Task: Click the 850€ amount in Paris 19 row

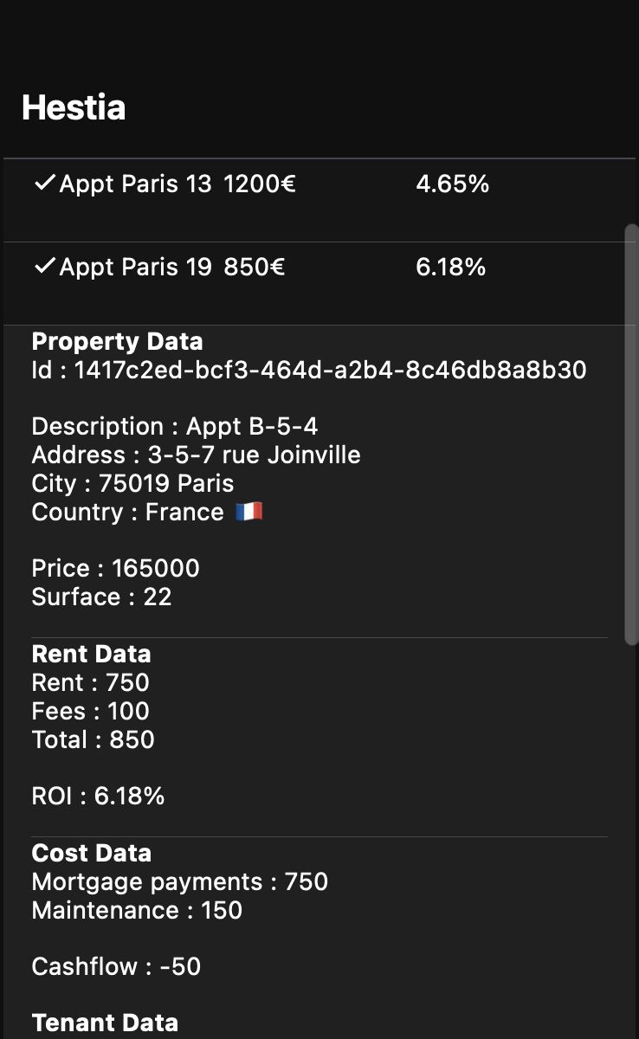Action: 255,267
